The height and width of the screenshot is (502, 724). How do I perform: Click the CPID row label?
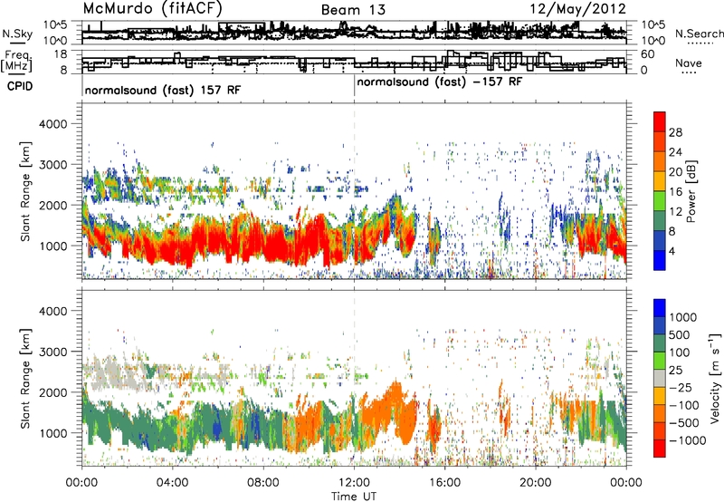(20, 86)
